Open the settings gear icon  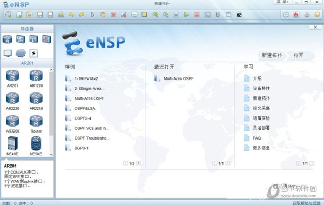pyautogui.click(x=307, y=15)
